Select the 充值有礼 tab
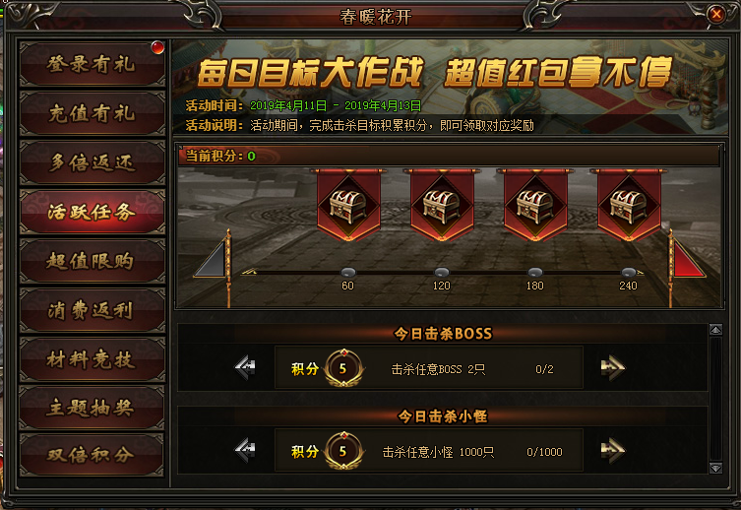This screenshot has width=741, height=510. [93, 113]
